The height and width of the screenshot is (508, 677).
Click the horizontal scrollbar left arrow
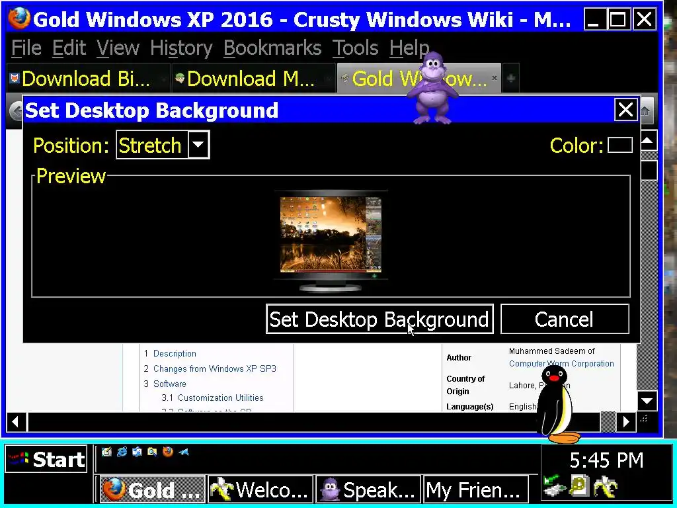(x=16, y=421)
